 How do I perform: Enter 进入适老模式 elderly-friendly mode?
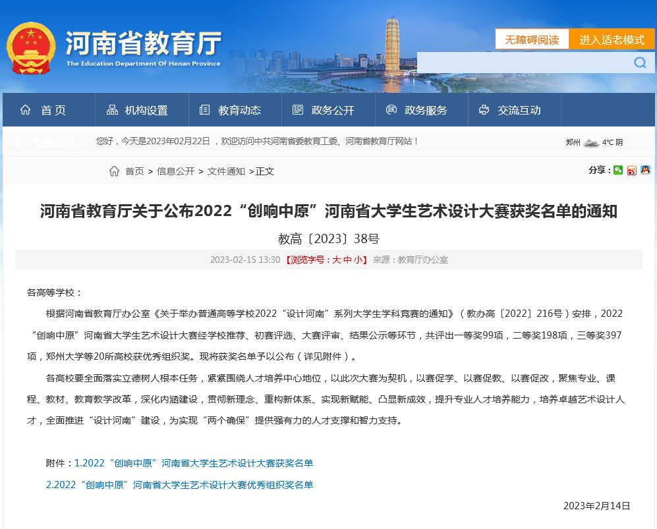(x=612, y=40)
